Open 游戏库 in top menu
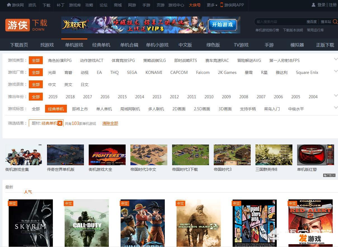The width and height of the screenshot is (338, 247). 75,5
